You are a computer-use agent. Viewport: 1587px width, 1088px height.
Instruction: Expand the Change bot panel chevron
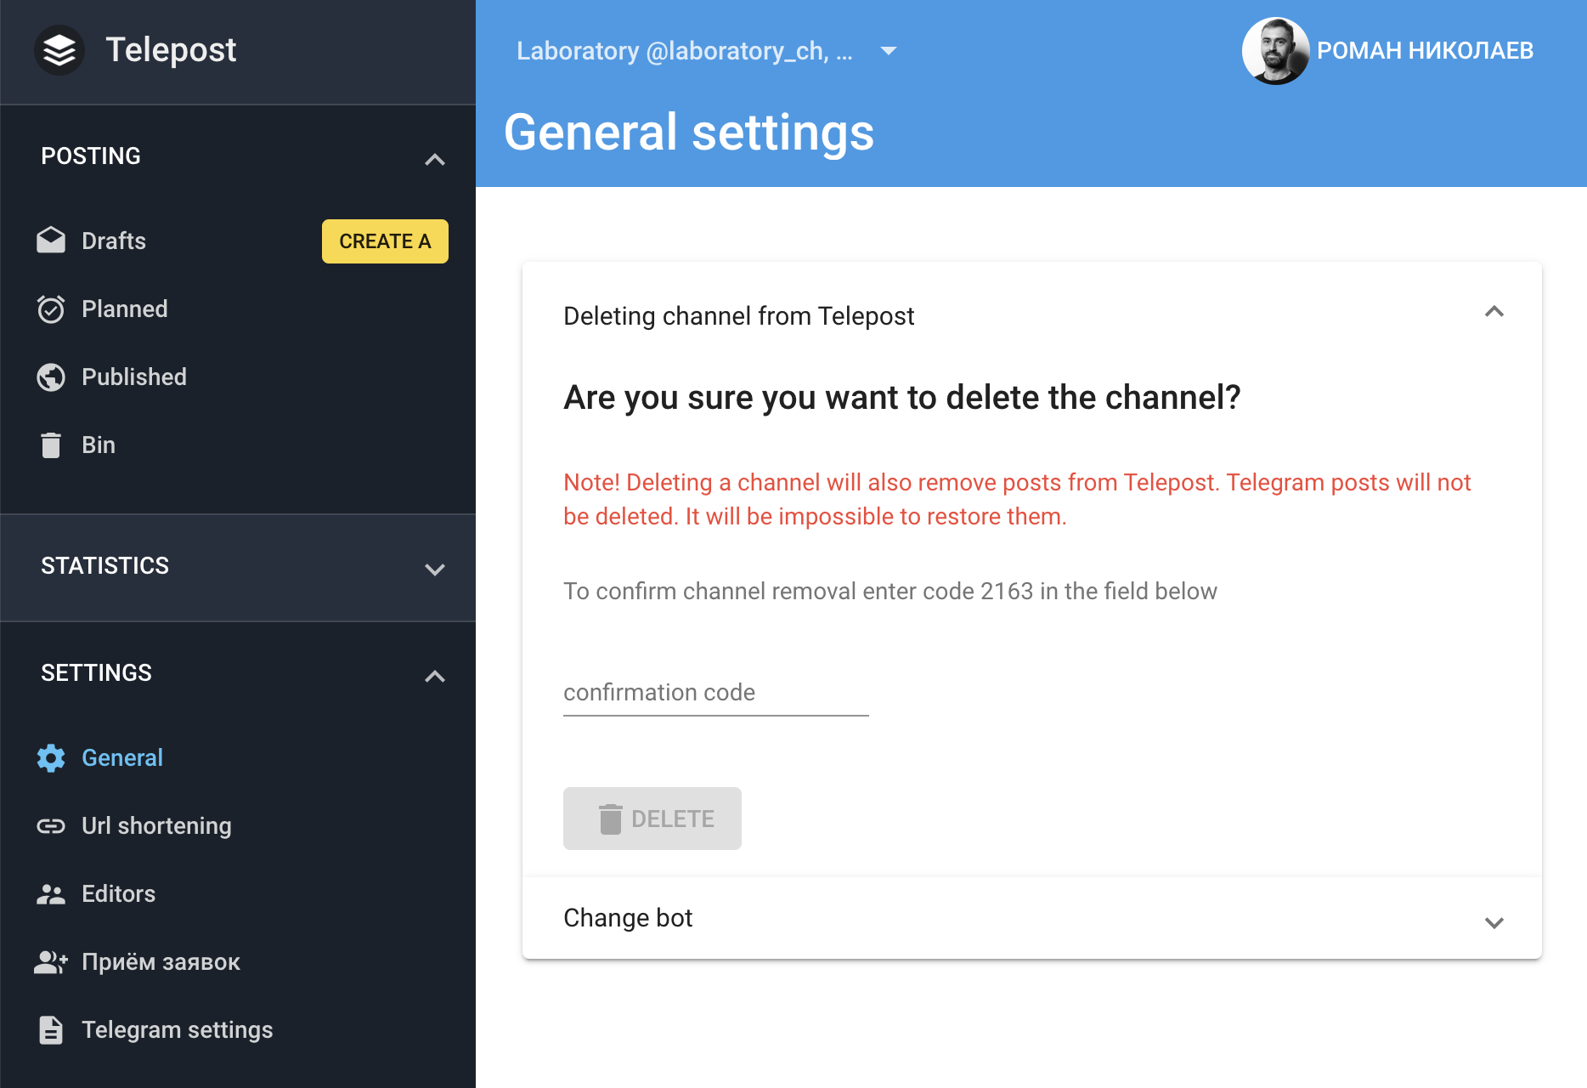point(1494,922)
